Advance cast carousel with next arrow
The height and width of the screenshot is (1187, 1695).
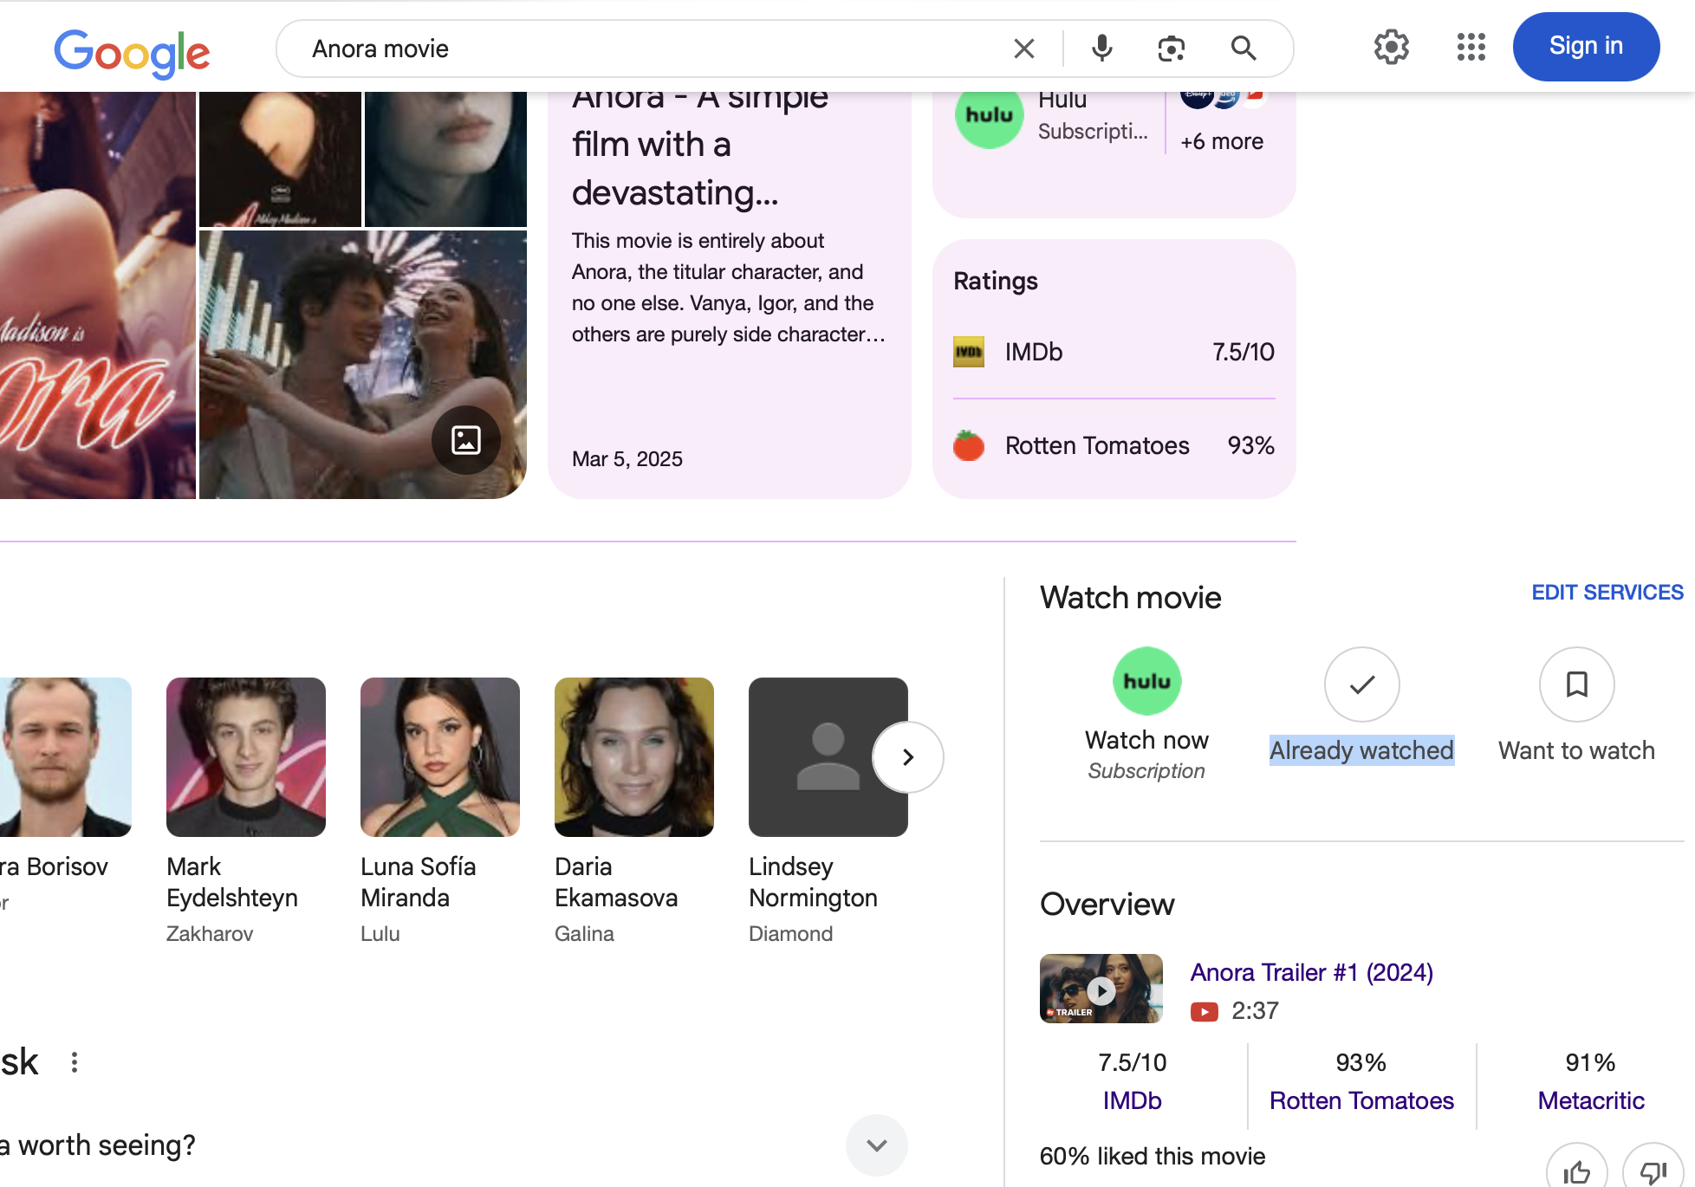[x=907, y=757]
